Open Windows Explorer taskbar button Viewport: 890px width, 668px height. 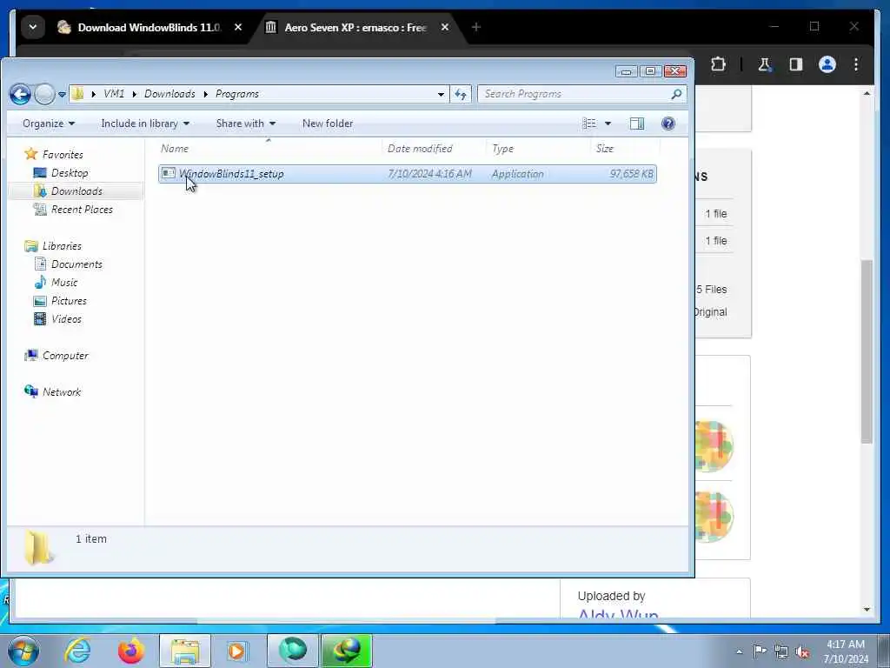point(185,651)
